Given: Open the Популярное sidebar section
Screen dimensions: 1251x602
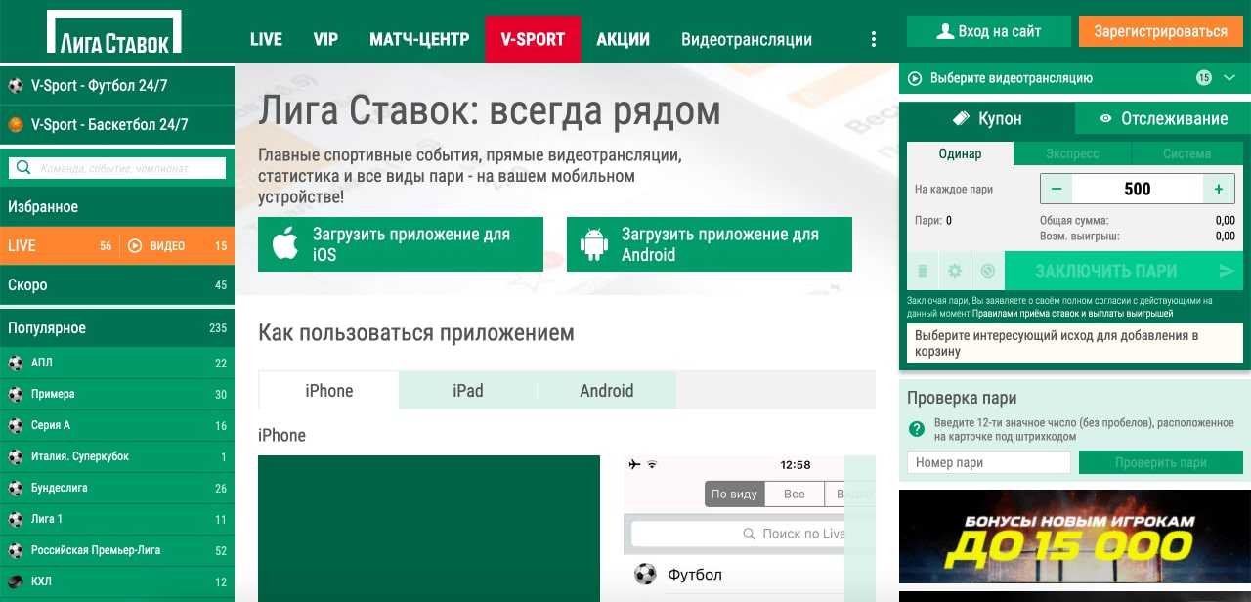Looking at the screenshot, I should coord(117,328).
